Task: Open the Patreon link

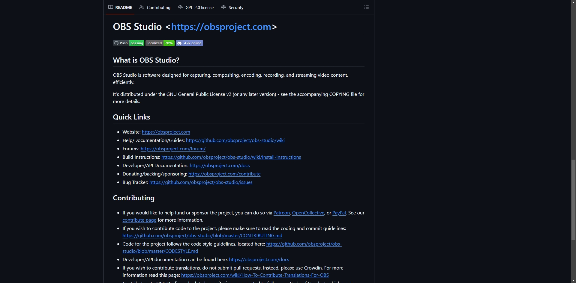Action: (x=282, y=213)
